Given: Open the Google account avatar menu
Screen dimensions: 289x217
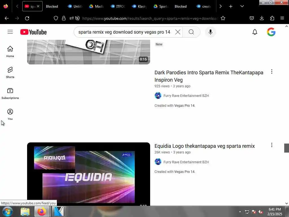Looking at the screenshot, I should point(271,32).
